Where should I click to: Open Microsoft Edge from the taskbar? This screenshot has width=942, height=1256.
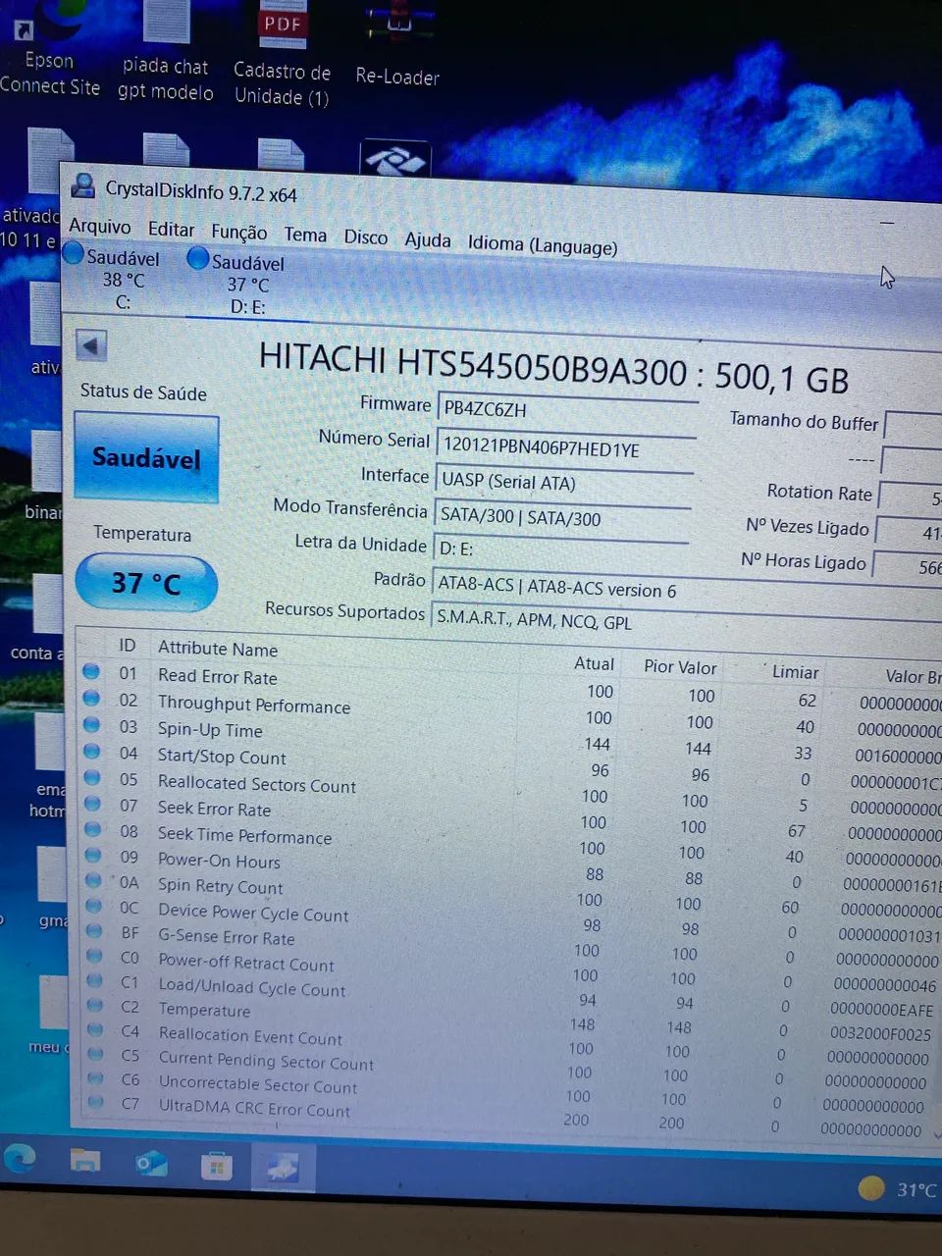[x=20, y=1160]
